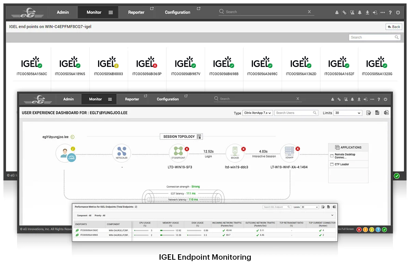Click the help icon in the User Experience Dashboard window
Viewport: 410px width, 270px height.
379,99
